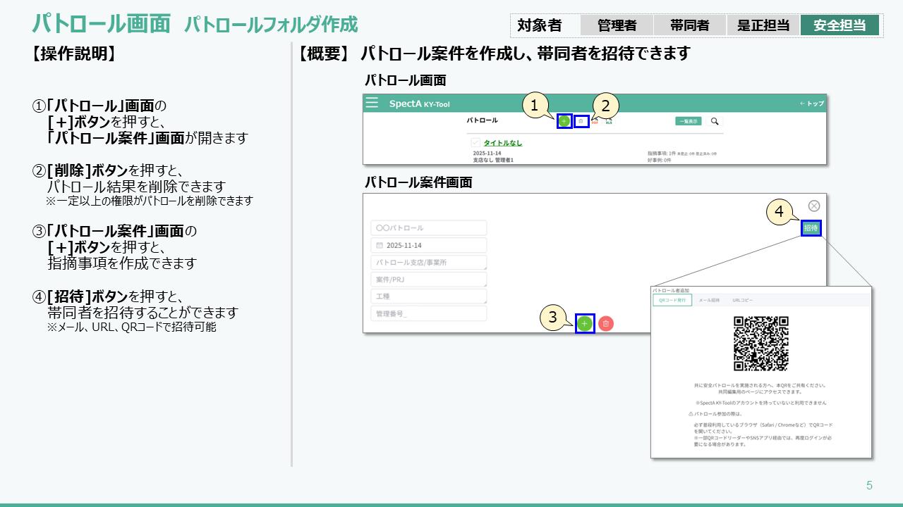Select the QRコード発行 tab

[x=672, y=300]
